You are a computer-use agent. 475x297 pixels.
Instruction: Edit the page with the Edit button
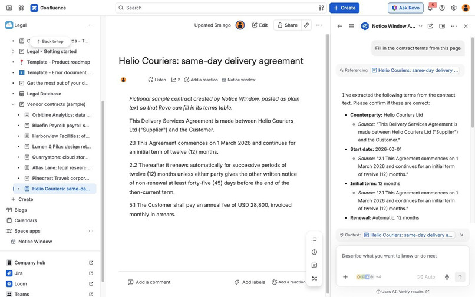click(260, 25)
